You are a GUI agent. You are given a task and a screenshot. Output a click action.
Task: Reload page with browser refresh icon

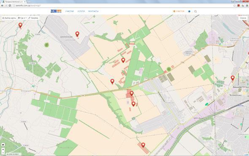click(x=10, y=5)
